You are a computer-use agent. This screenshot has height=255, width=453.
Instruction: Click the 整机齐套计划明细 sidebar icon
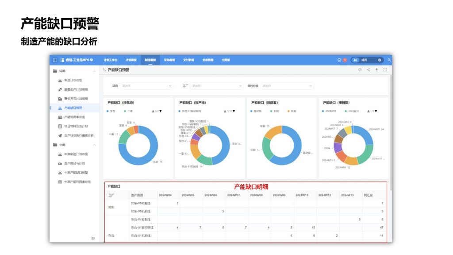click(x=60, y=99)
